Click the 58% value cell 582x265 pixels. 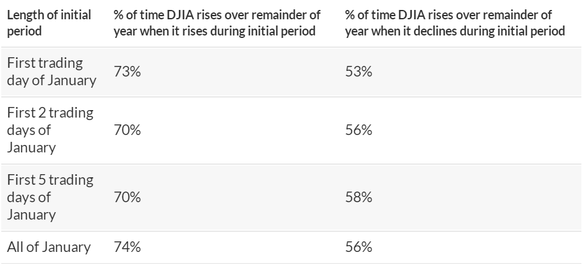pyautogui.click(x=358, y=197)
